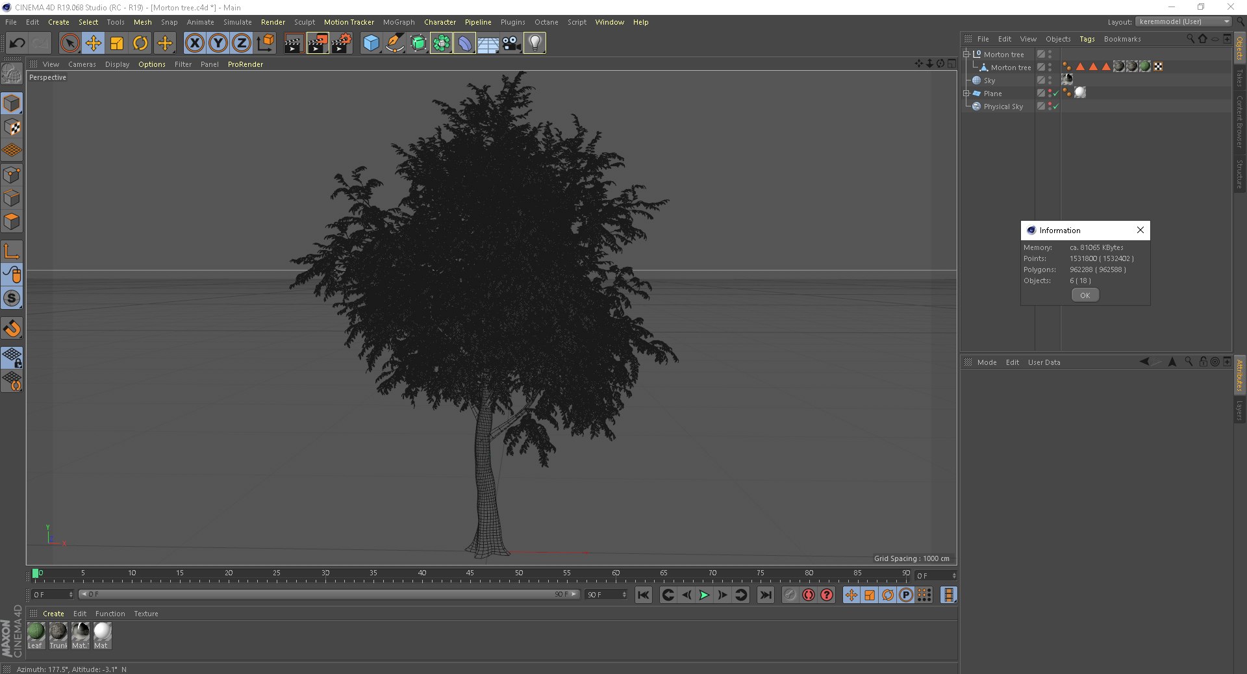
Task: Select the Move tool in top toolbar
Action: pos(94,44)
